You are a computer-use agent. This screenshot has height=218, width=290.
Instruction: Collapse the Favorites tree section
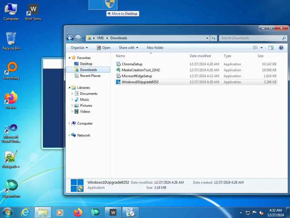(69, 58)
